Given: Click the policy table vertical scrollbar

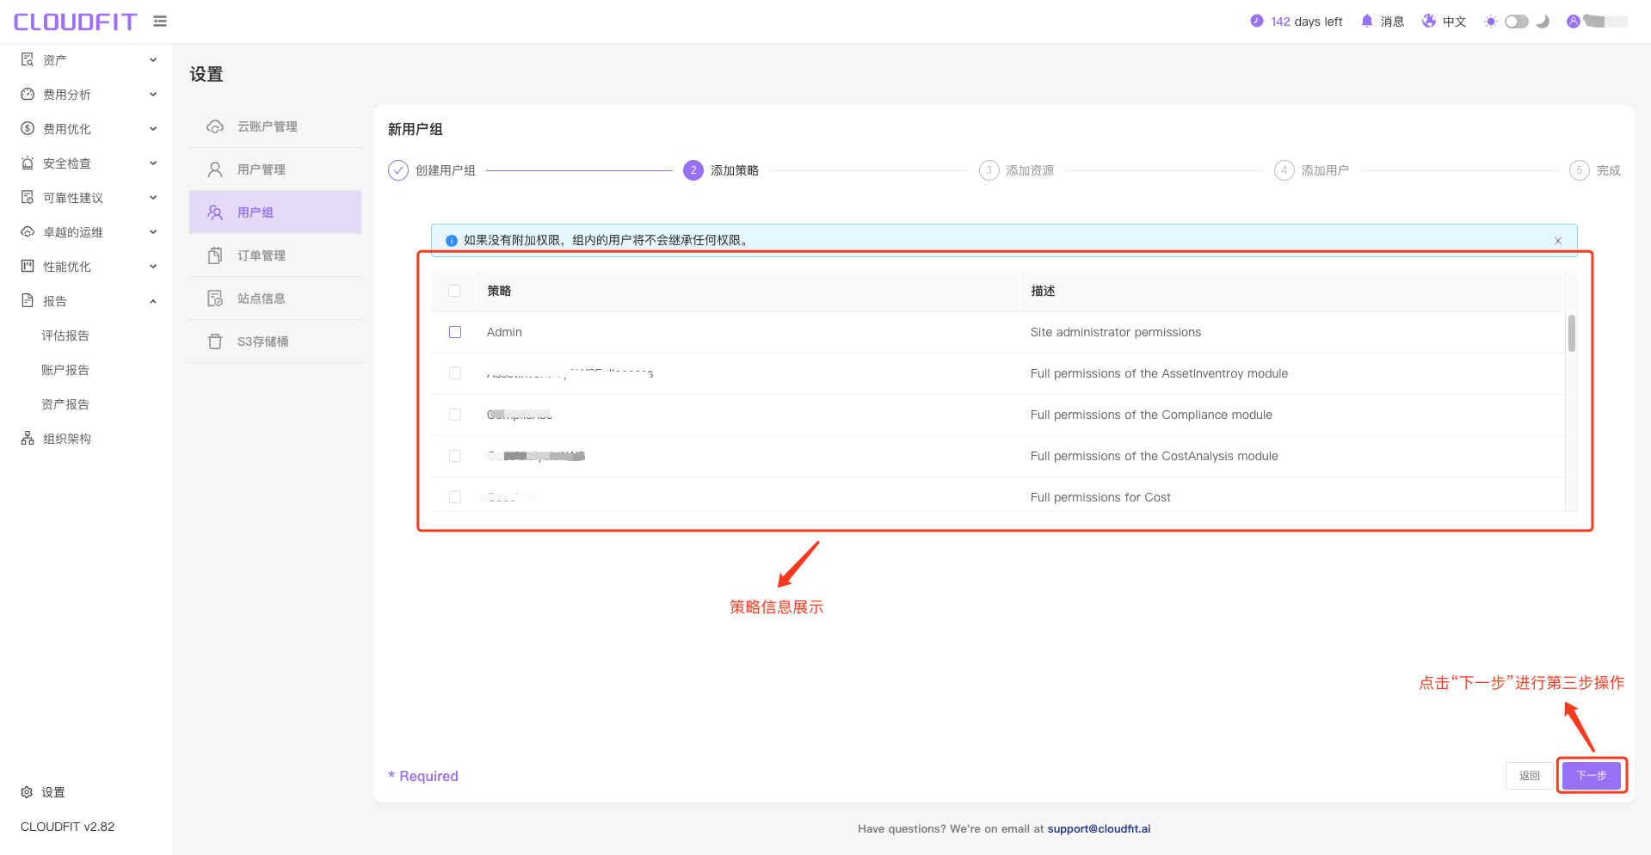Looking at the screenshot, I should point(1572,334).
